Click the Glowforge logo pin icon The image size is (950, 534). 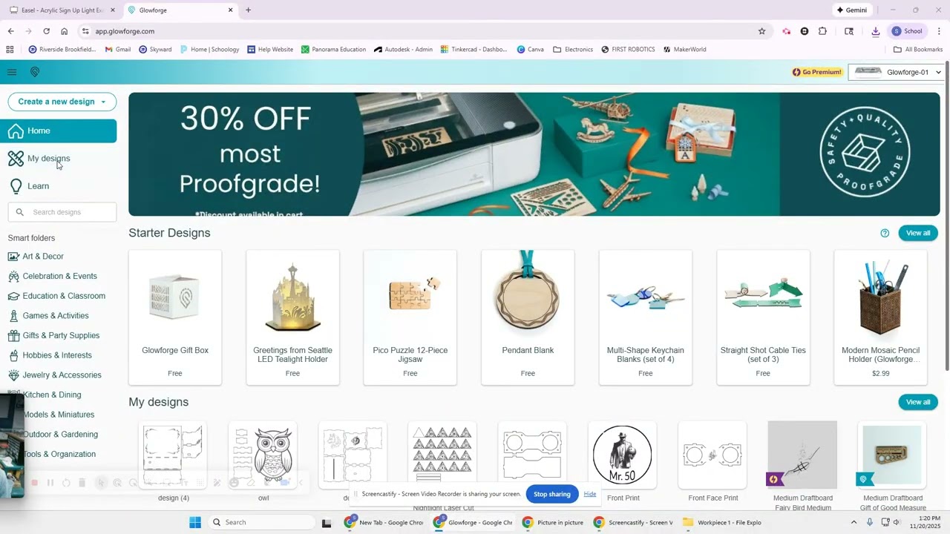[34, 72]
